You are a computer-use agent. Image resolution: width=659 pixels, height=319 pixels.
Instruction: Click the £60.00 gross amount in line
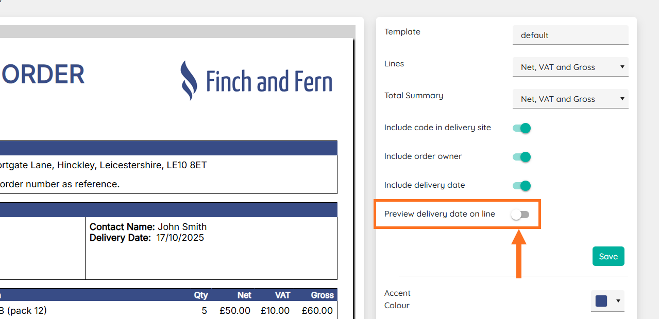pyautogui.click(x=317, y=311)
